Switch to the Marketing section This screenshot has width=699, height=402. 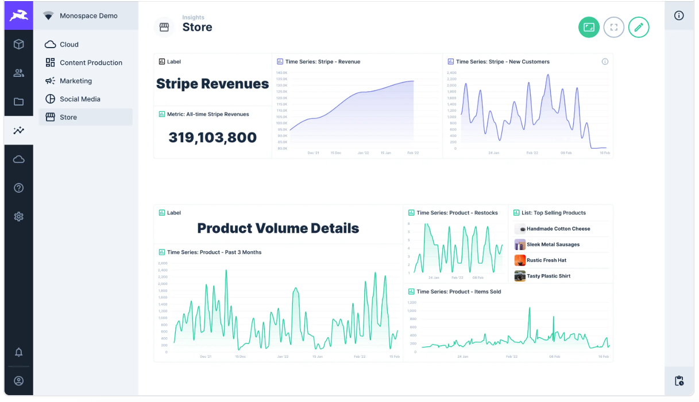click(75, 81)
